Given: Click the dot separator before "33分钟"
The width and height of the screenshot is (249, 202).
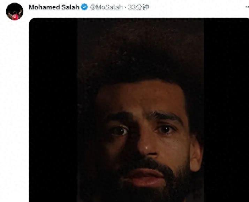Looking at the screenshot, I should 125,7.
